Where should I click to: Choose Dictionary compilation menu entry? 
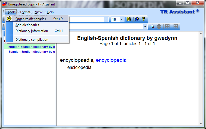point(37,40)
